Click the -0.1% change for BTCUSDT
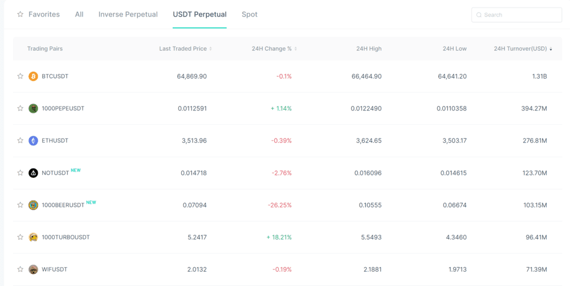This screenshot has width=570, height=286. [x=284, y=76]
